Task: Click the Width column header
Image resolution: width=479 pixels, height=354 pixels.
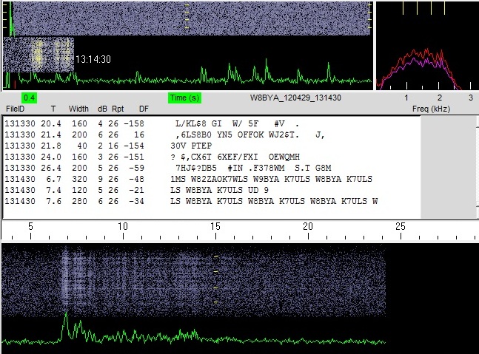Action: tap(79, 108)
